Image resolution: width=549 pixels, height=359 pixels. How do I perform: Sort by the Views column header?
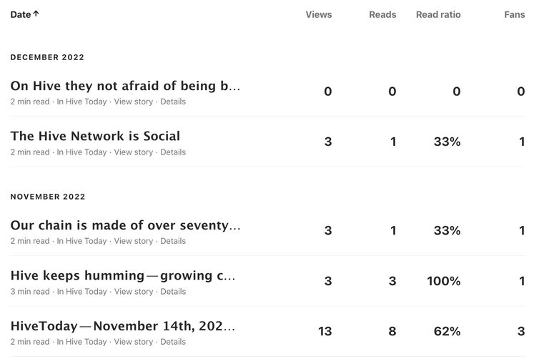pos(319,14)
